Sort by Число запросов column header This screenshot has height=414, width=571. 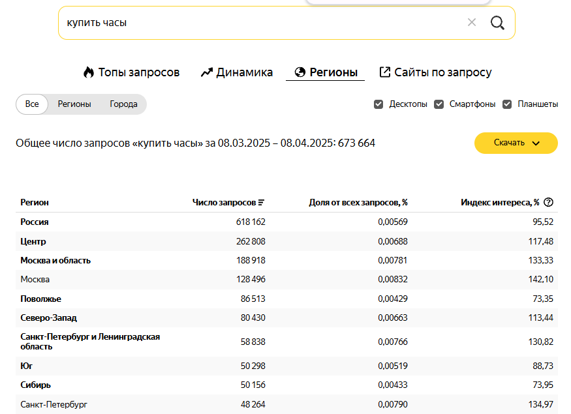coord(224,202)
